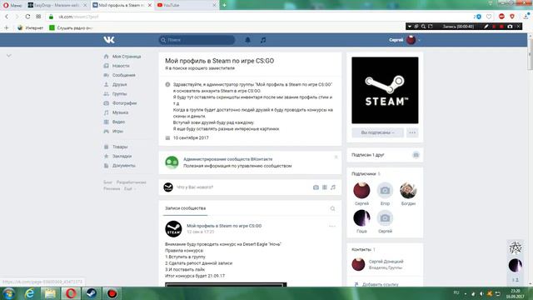Viewport: 533px width, 300px height.
Task: Attach a video to new post
Action: 325,187
